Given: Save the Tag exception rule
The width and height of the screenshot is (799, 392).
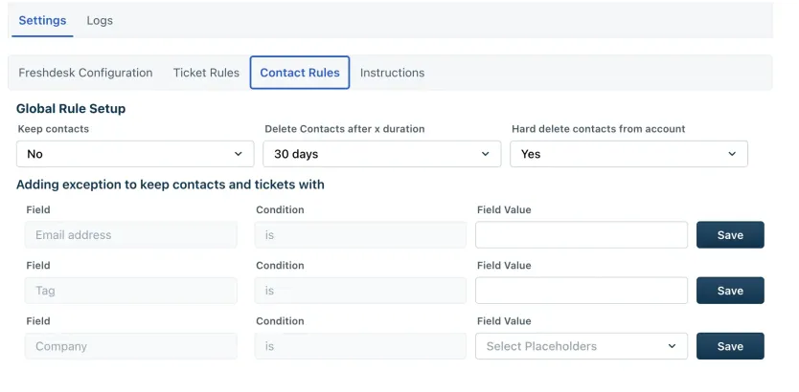Looking at the screenshot, I should click(730, 291).
